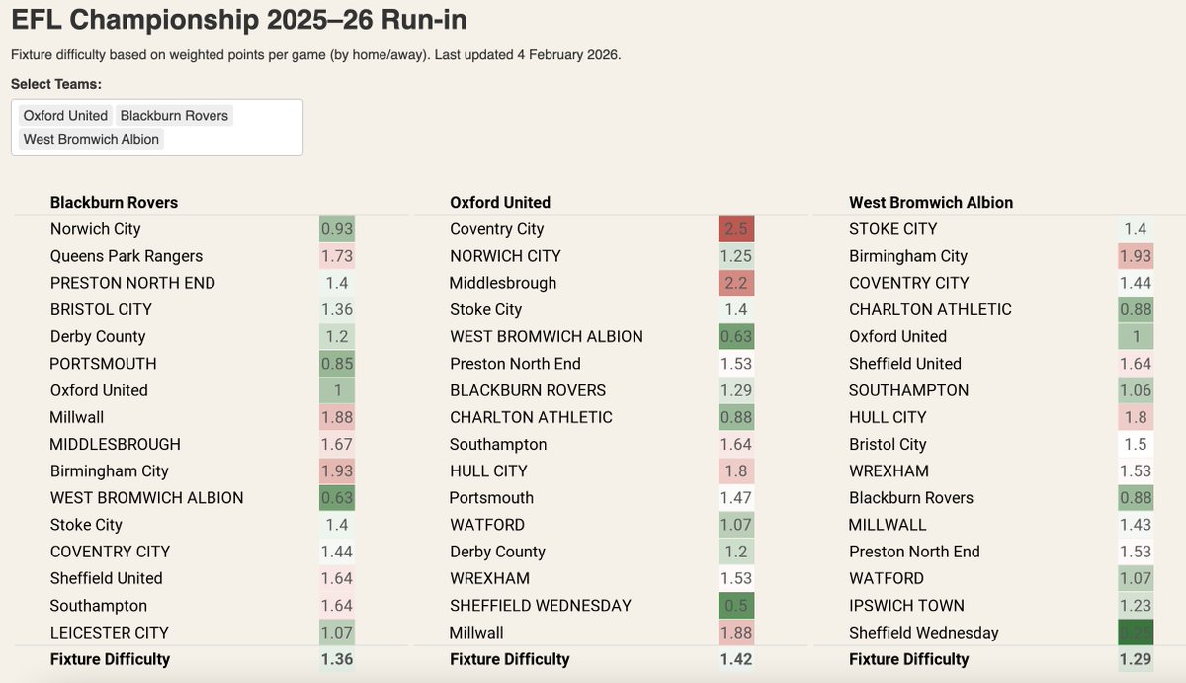Click the 1.36 Fixture Difficulty total for Blackburn Rovers
Viewport: 1186px width, 683px height.
coord(337,659)
